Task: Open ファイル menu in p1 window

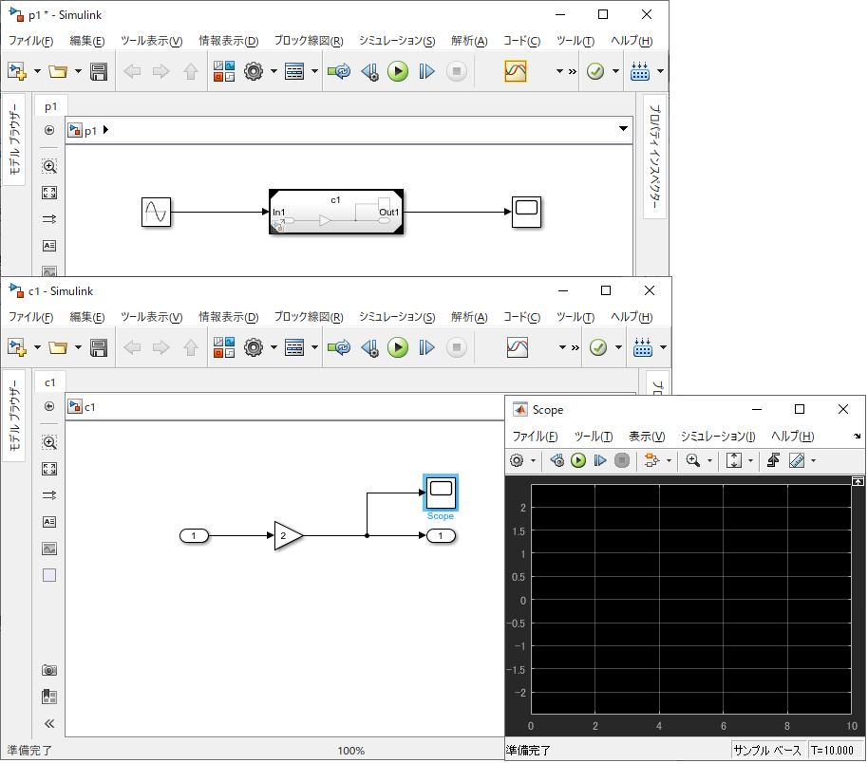Action: point(31,41)
